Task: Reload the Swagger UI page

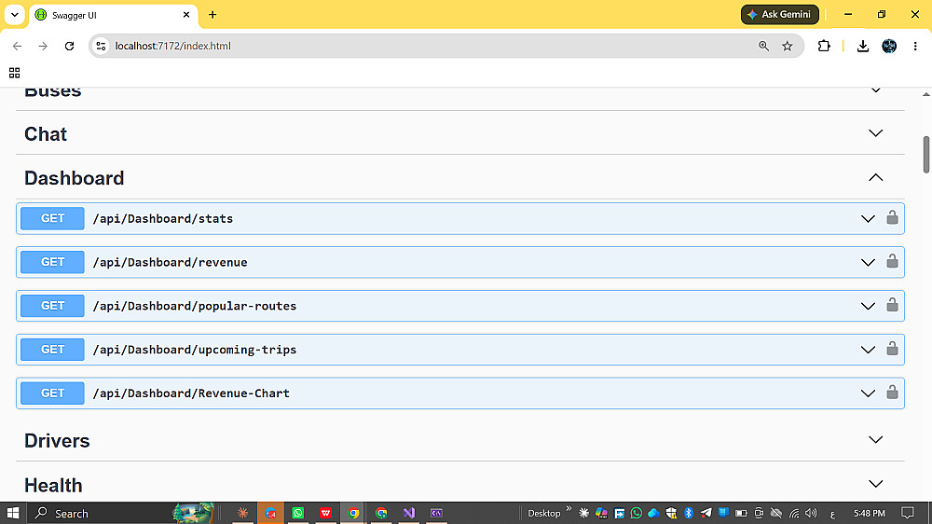Action: [x=70, y=46]
